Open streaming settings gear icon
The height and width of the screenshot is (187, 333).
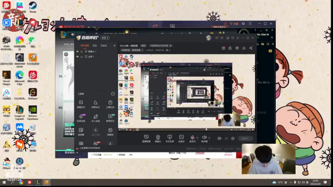(233, 138)
